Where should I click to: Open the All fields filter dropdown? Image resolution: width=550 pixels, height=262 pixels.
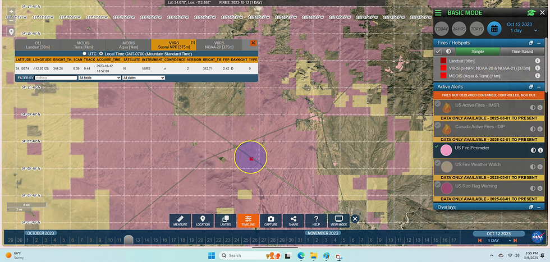click(x=100, y=77)
